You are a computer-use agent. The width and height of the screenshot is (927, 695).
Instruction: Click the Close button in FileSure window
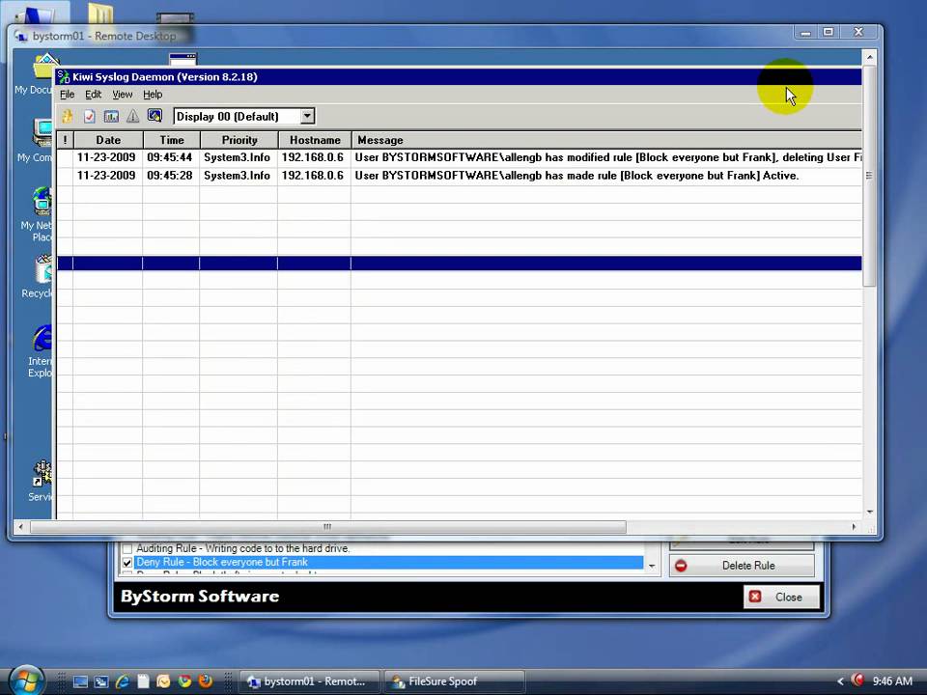[781, 597]
